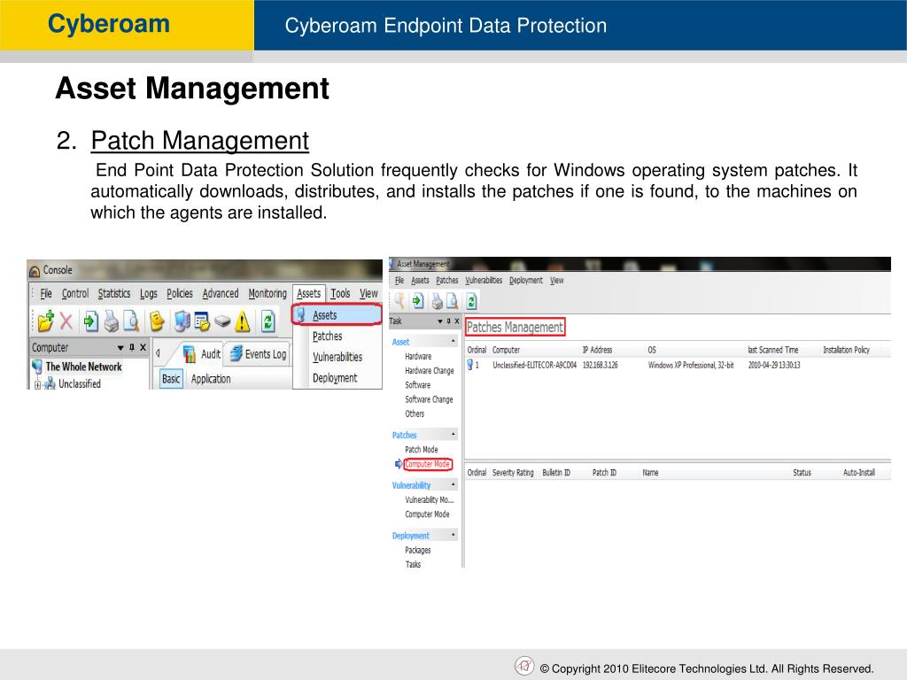Close the Task panel
907x680 pixels.
click(457, 321)
